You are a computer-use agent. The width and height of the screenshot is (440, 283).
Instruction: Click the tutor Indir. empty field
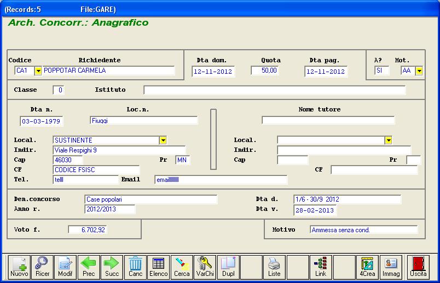344,150
